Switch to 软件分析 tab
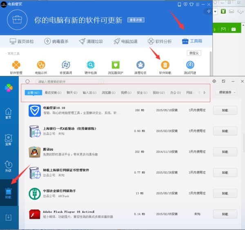The image size is (245, 230). (160, 41)
